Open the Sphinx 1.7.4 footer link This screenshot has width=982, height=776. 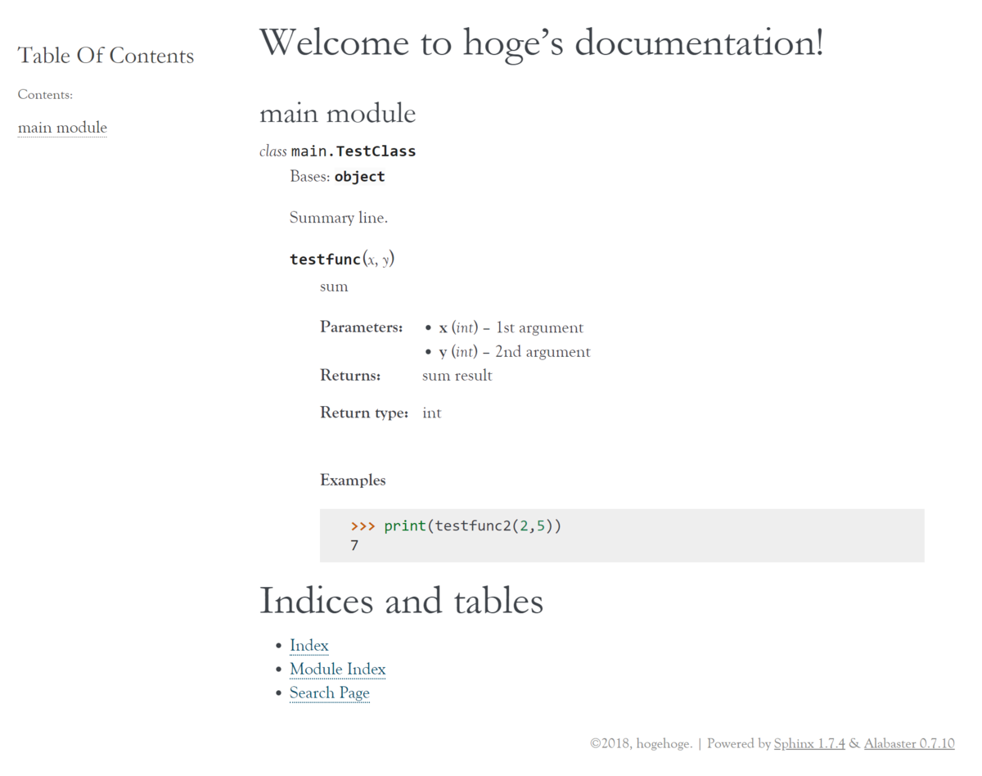(x=809, y=743)
